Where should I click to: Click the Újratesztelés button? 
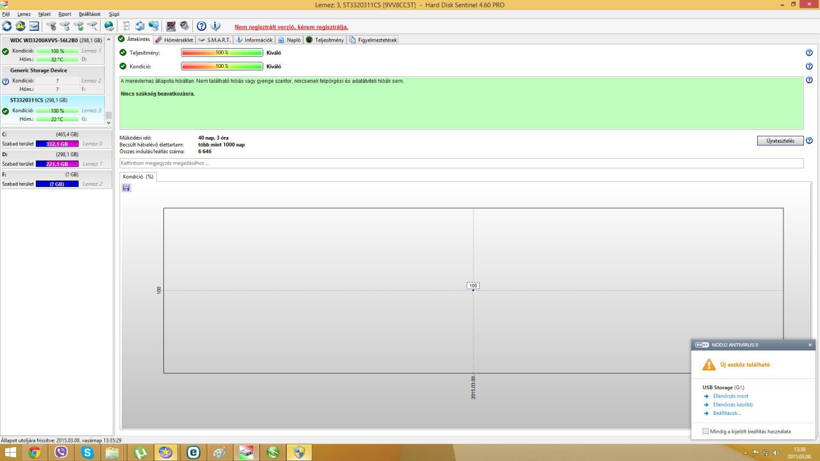point(780,141)
